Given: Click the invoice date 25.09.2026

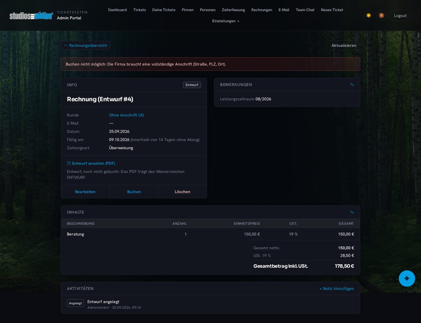Looking at the screenshot, I should (x=119, y=132).
